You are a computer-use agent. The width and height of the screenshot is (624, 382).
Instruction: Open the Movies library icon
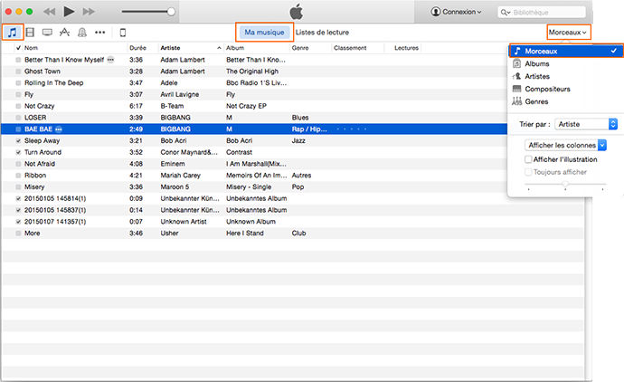(30, 33)
